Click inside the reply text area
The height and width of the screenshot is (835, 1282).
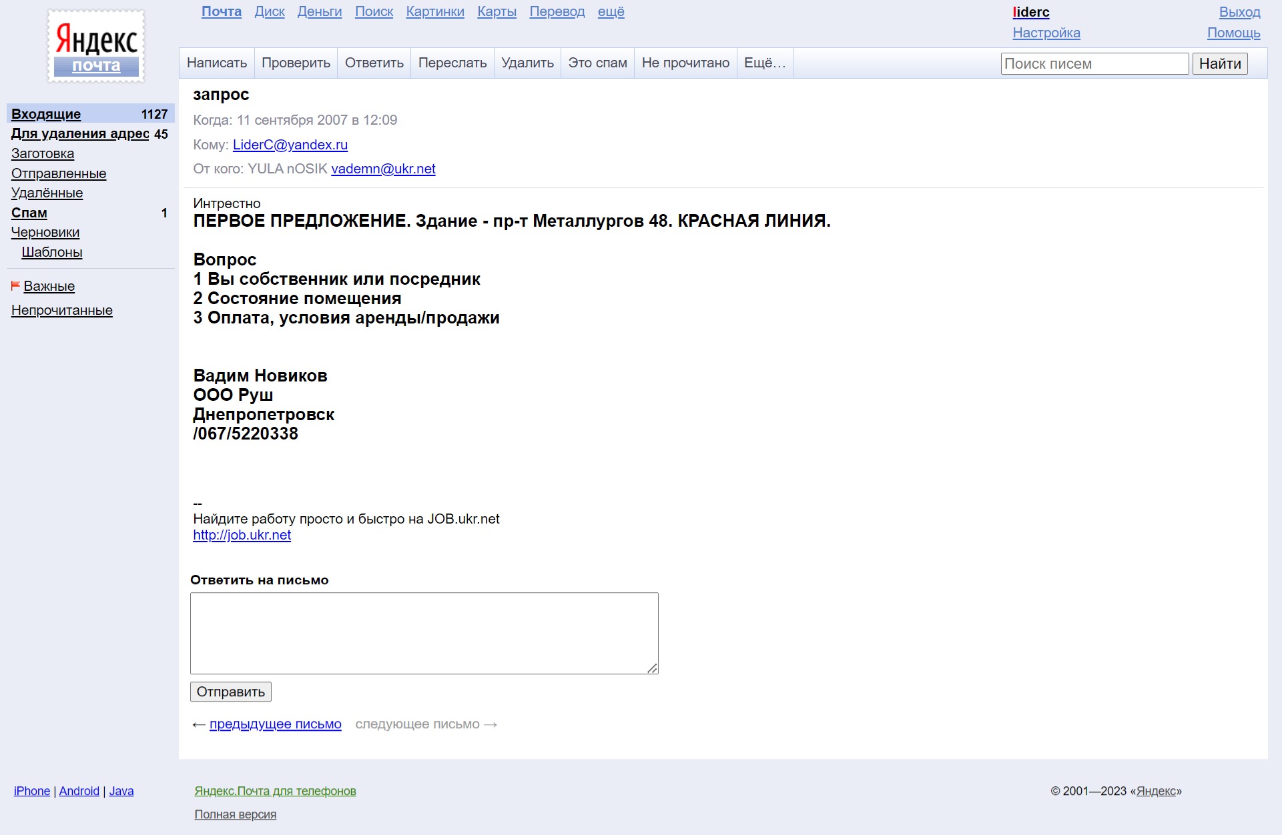coord(424,633)
